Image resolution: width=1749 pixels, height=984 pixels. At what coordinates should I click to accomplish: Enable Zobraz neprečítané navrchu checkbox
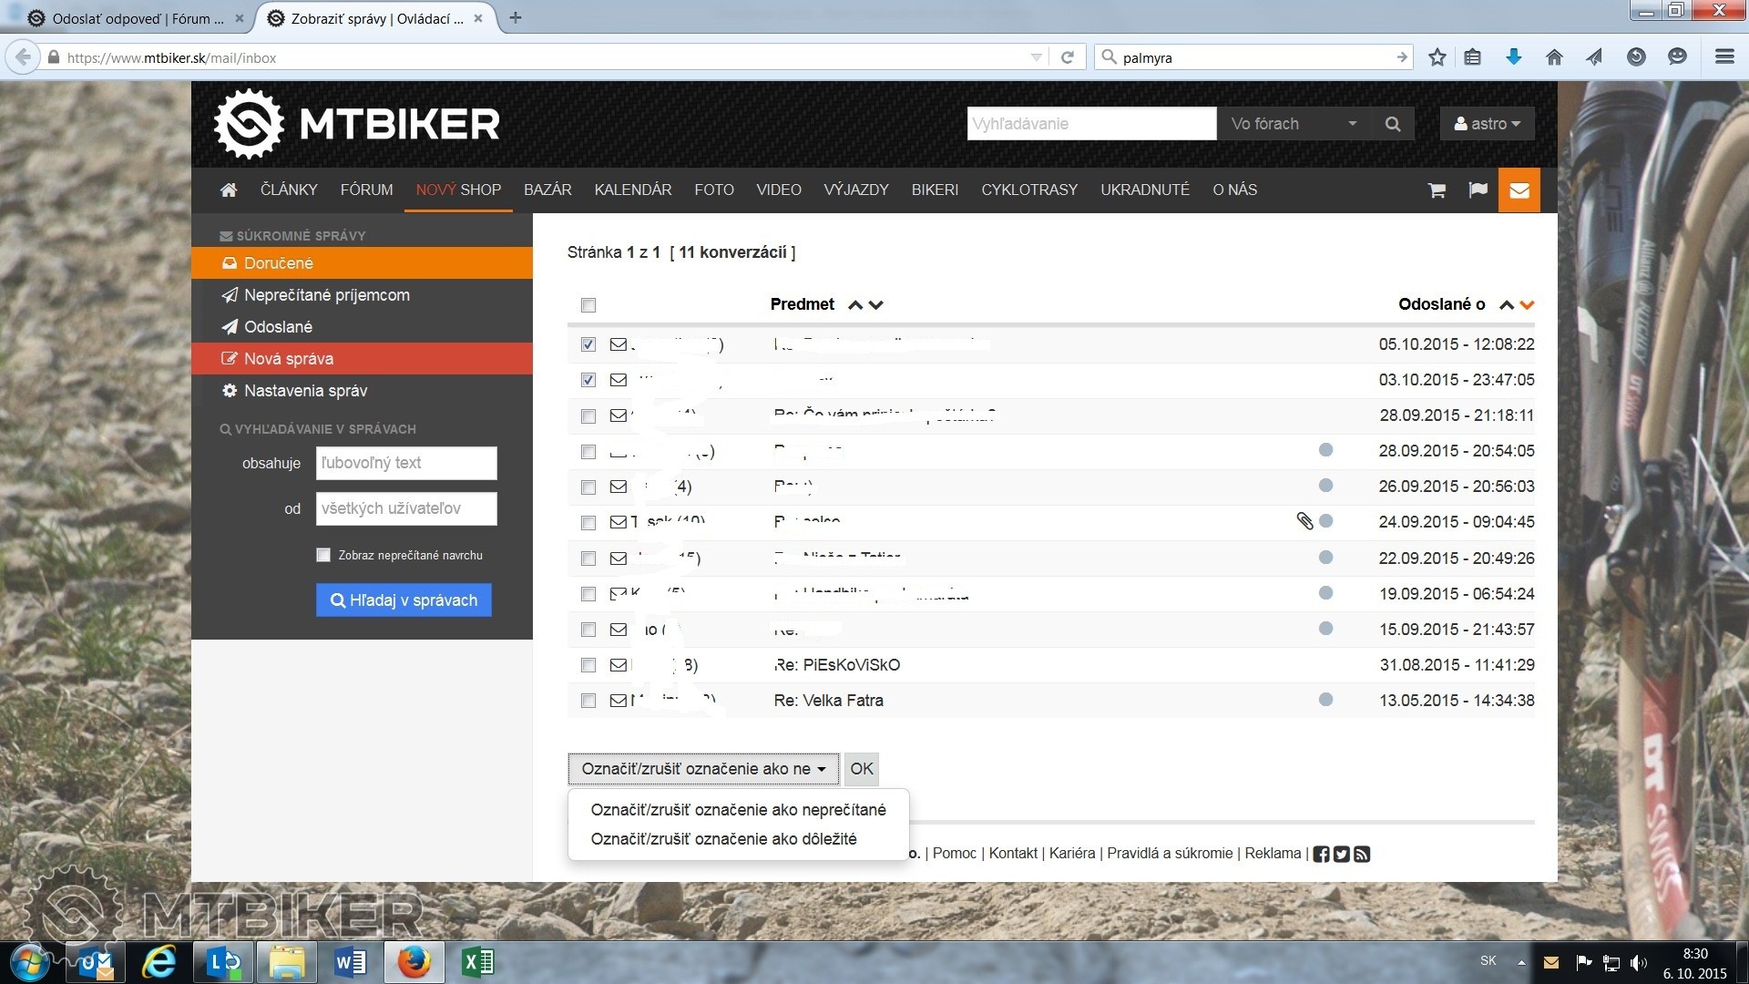click(x=323, y=555)
